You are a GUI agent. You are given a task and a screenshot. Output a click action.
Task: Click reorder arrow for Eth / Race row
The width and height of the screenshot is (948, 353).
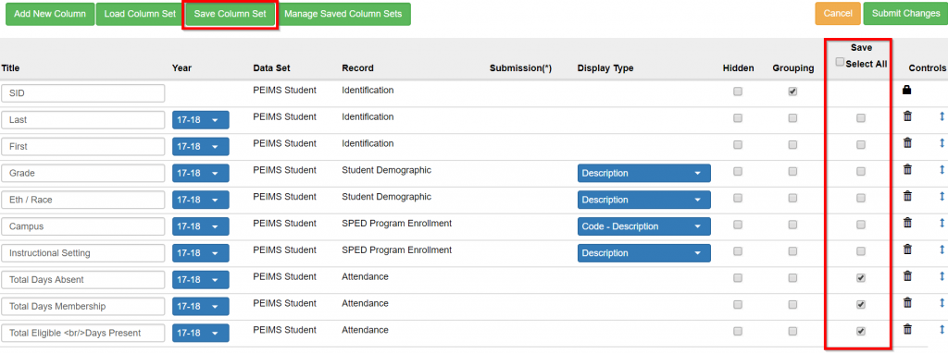(x=942, y=196)
